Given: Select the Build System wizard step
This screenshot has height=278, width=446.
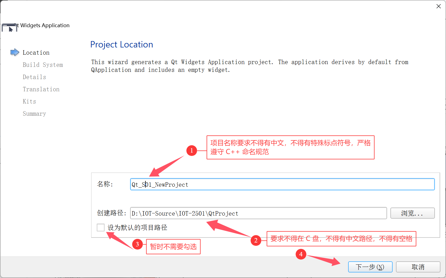Looking at the screenshot, I should [43, 65].
